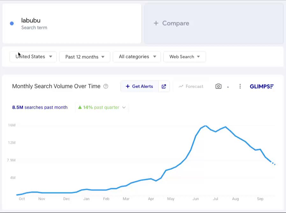Click the green up-triangle trend icon

tap(80, 107)
